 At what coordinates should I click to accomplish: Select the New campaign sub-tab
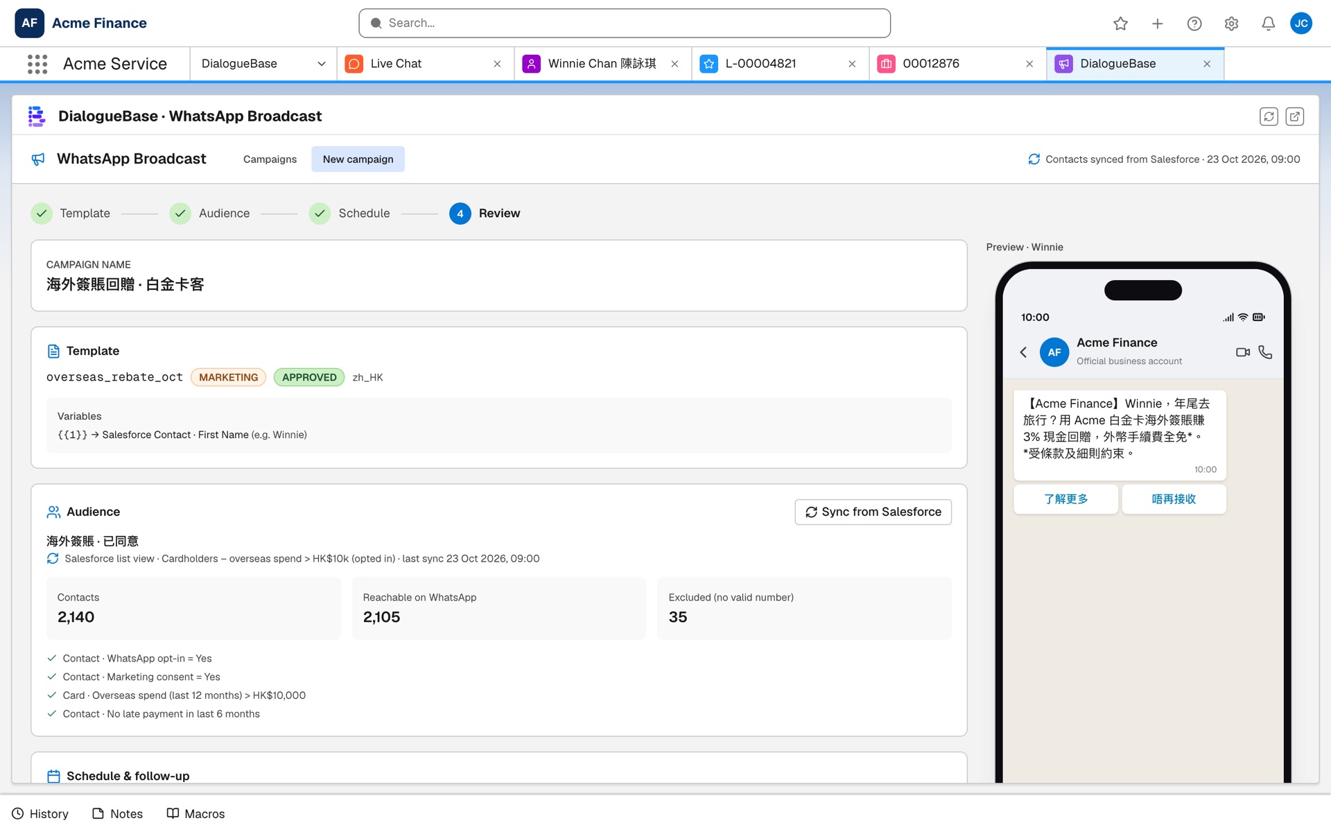tap(358, 159)
